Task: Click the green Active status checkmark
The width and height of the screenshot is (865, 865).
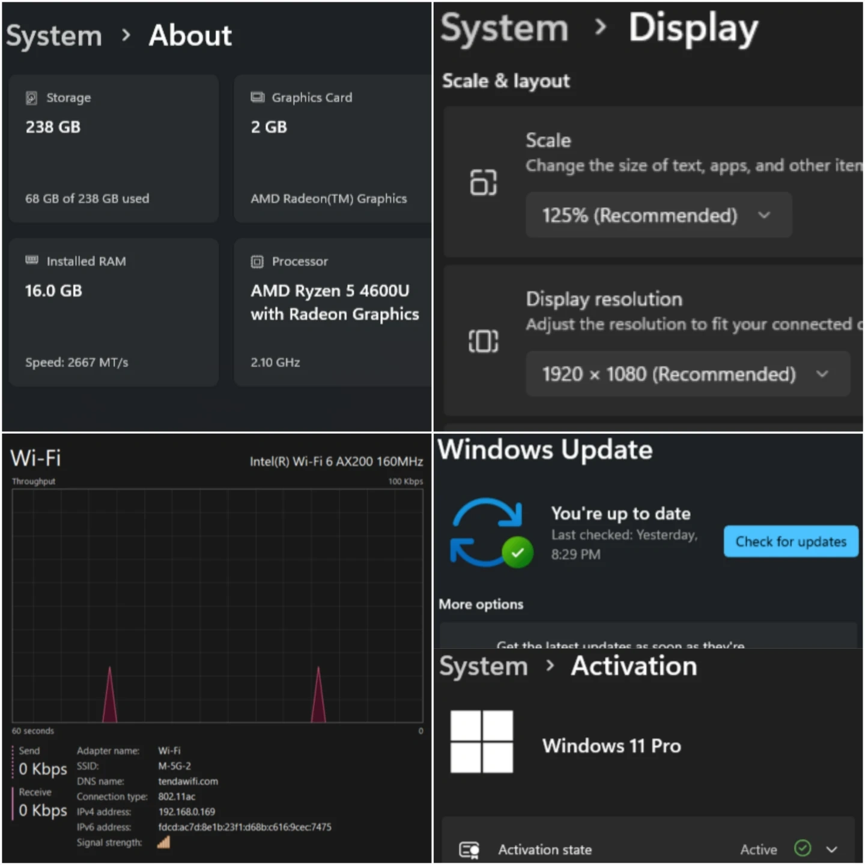Action: [803, 848]
